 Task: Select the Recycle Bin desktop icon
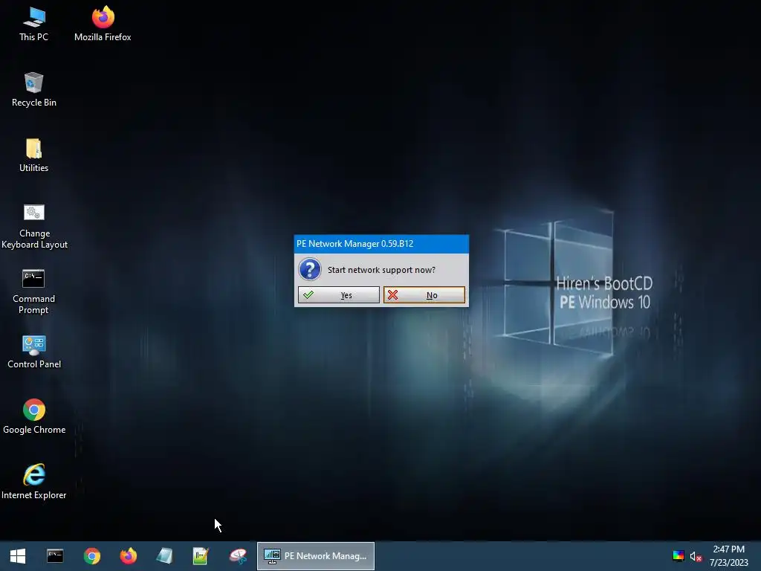(33, 89)
